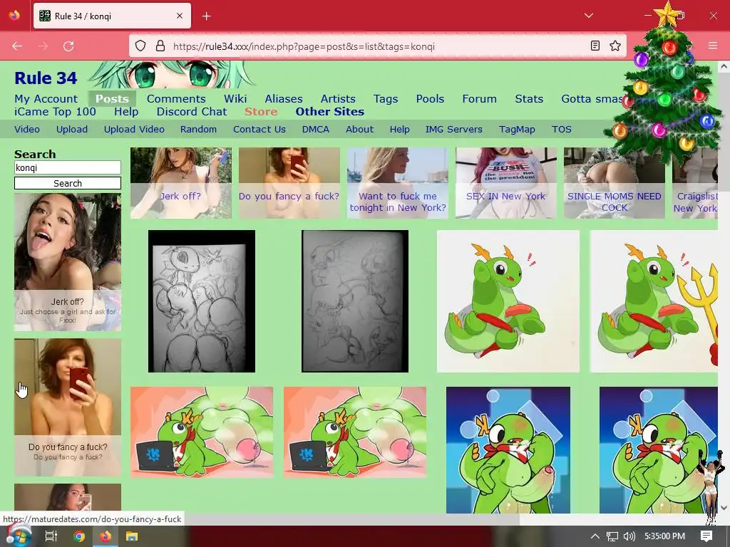Image resolution: width=730 pixels, height=547 pixels.
Task: Click the taskbar clock showing 5:35:00 PM
Action: (665, 536)
